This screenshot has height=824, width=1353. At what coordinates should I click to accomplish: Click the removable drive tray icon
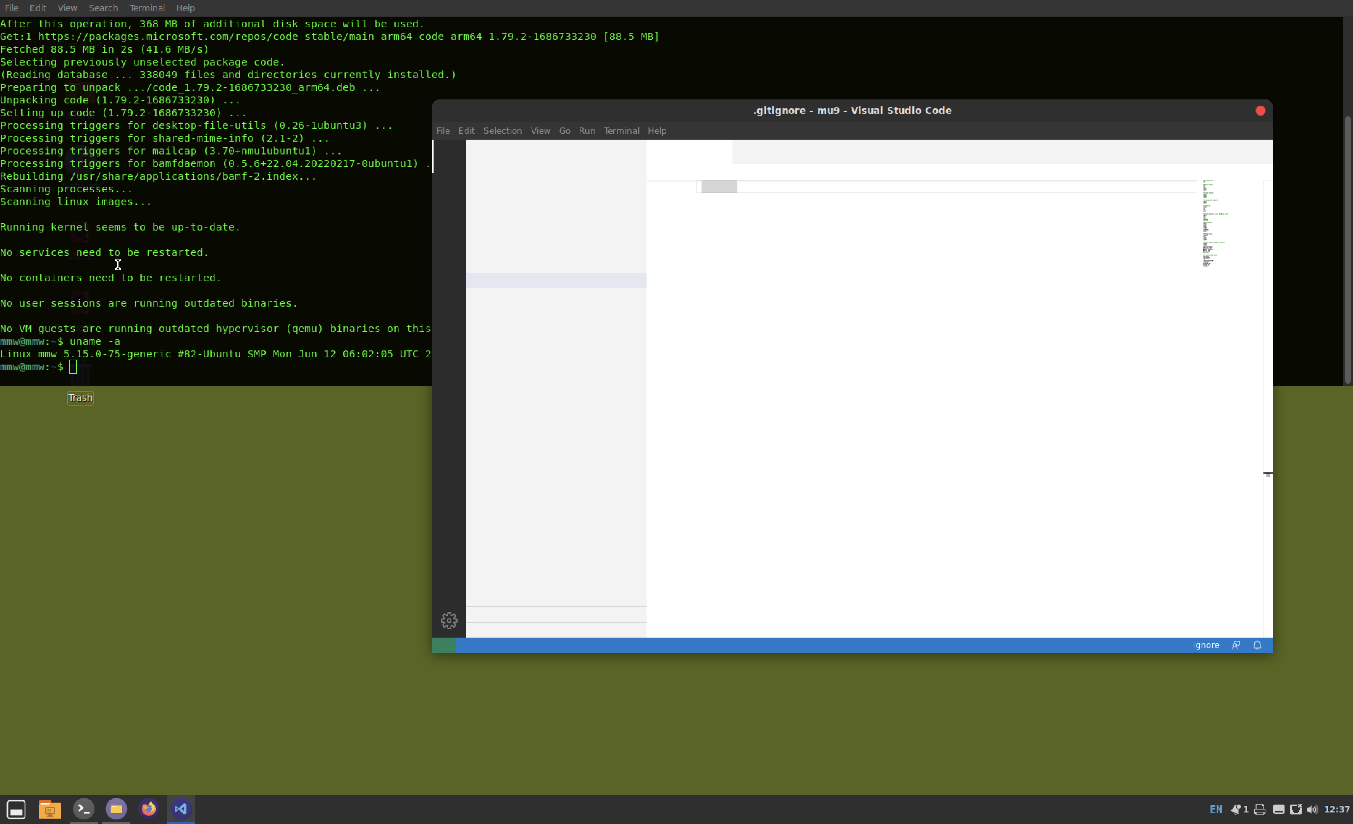[1278, 809]
